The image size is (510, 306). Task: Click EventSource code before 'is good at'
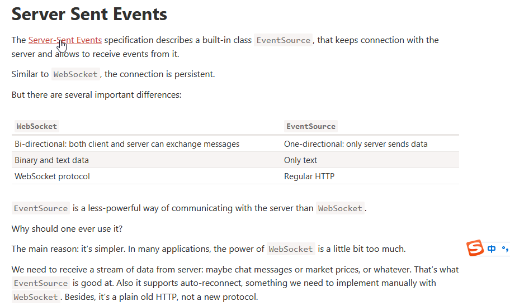41,283
